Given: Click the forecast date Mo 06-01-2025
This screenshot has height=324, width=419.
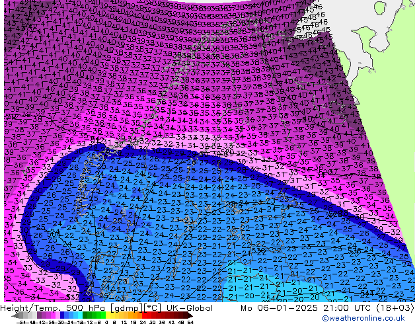Looking at the screenshot, I should click(x=280, y=308).
